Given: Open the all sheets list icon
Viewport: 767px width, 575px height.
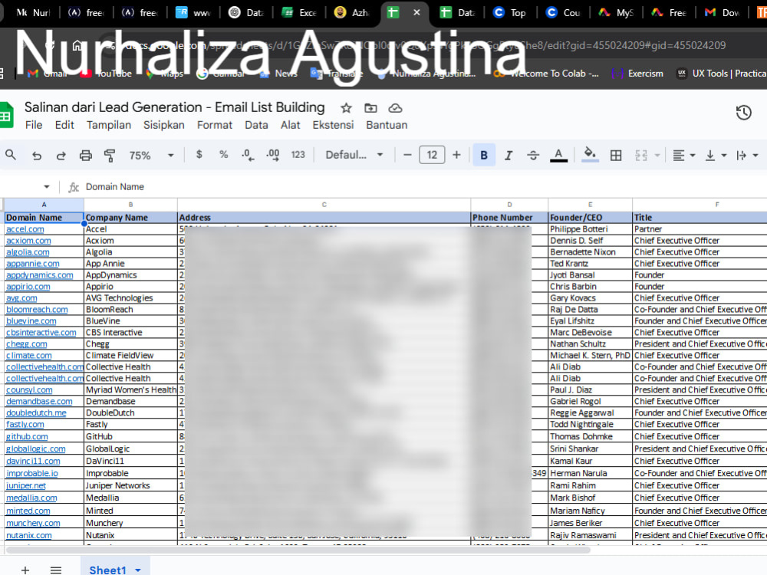Looking at the screenshot, I should 56,570.
